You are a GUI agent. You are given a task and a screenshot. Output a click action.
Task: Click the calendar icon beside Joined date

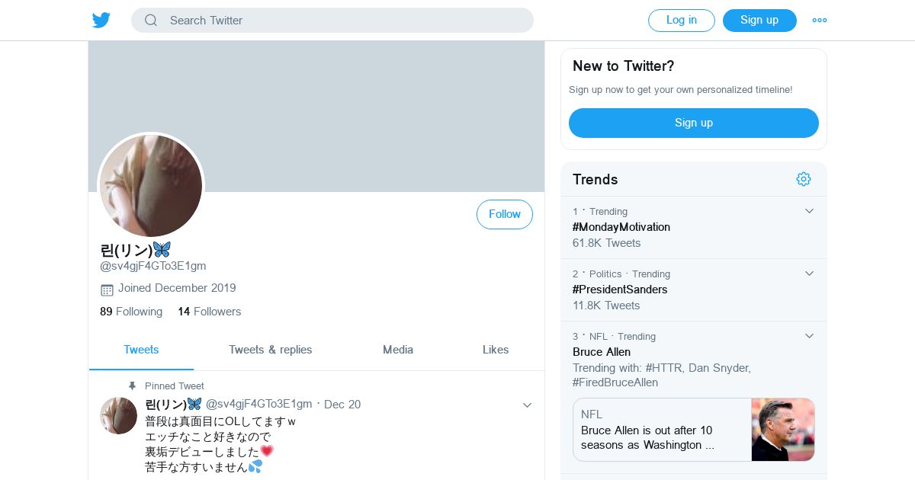pyautogui.click(x=107, y=290)
